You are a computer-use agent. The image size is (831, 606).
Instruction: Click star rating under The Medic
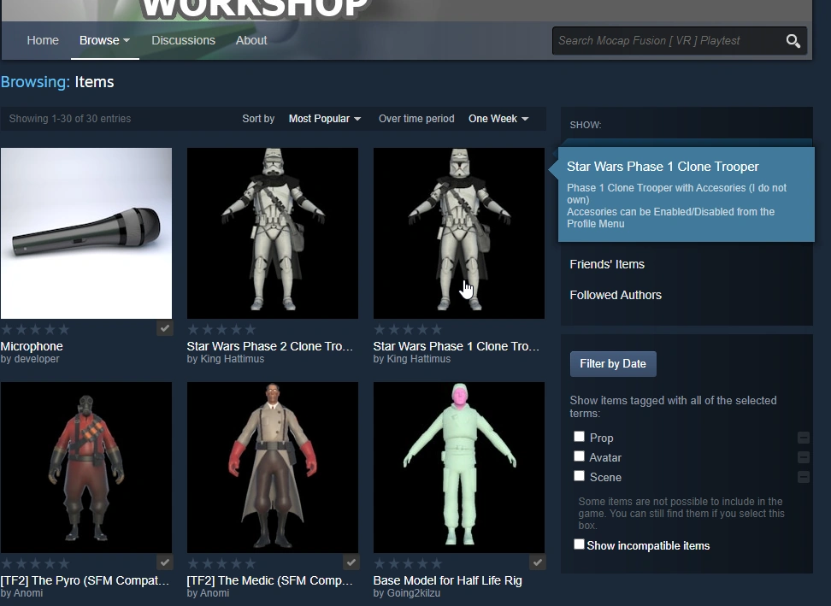coord(221,563)
